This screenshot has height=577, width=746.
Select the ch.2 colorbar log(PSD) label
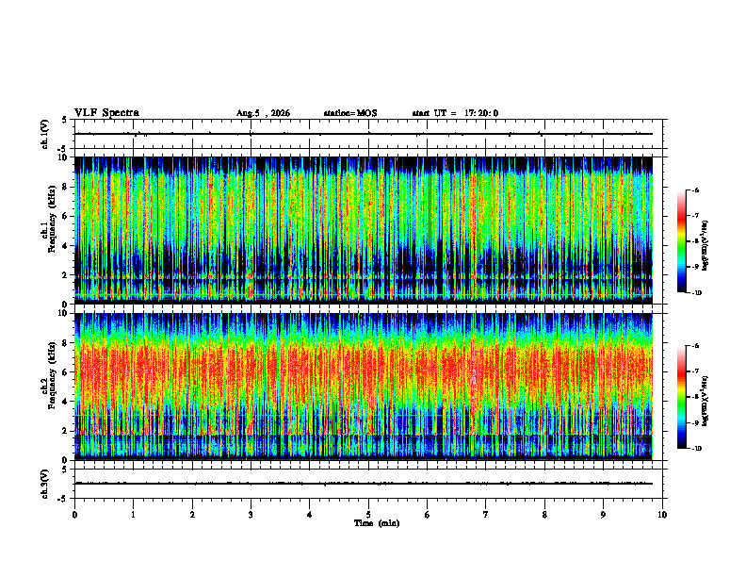click(705, 402)
